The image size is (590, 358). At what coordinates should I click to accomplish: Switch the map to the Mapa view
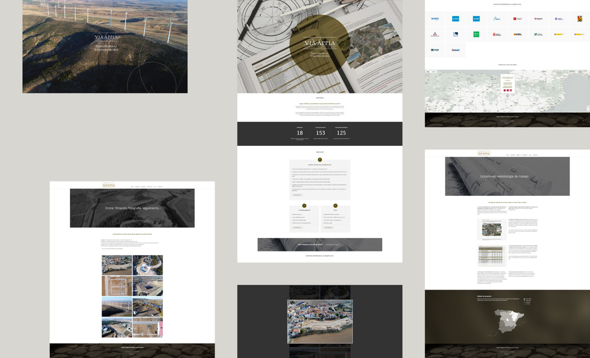[x=428, y=72]
